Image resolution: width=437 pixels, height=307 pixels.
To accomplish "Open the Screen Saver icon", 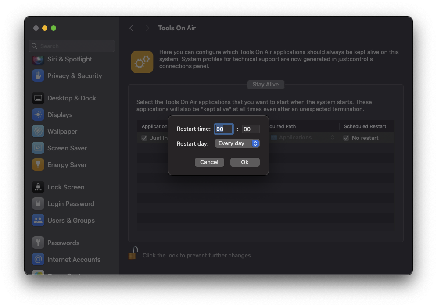I will pos(38,148).
